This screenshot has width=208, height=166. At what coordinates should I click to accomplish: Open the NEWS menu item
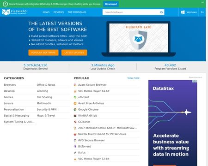click(46, 12)
